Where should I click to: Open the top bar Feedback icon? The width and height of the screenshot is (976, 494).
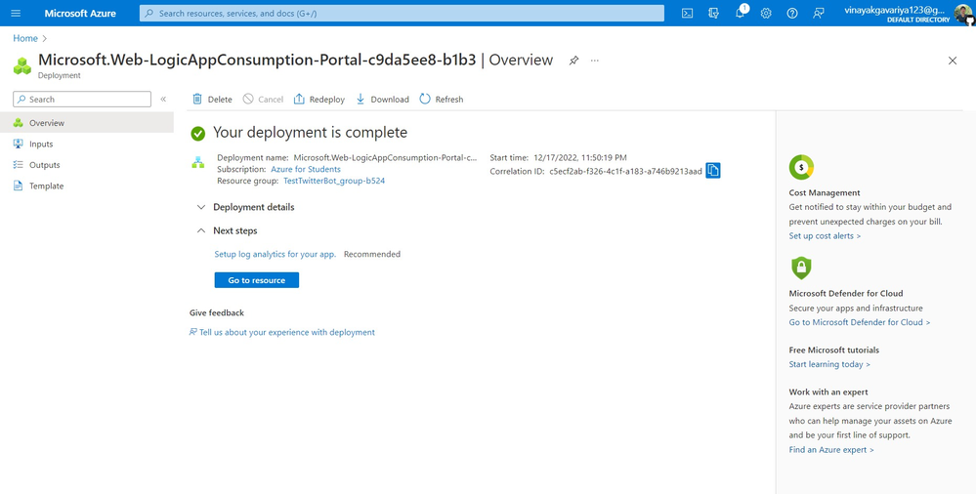click(819, 13)
